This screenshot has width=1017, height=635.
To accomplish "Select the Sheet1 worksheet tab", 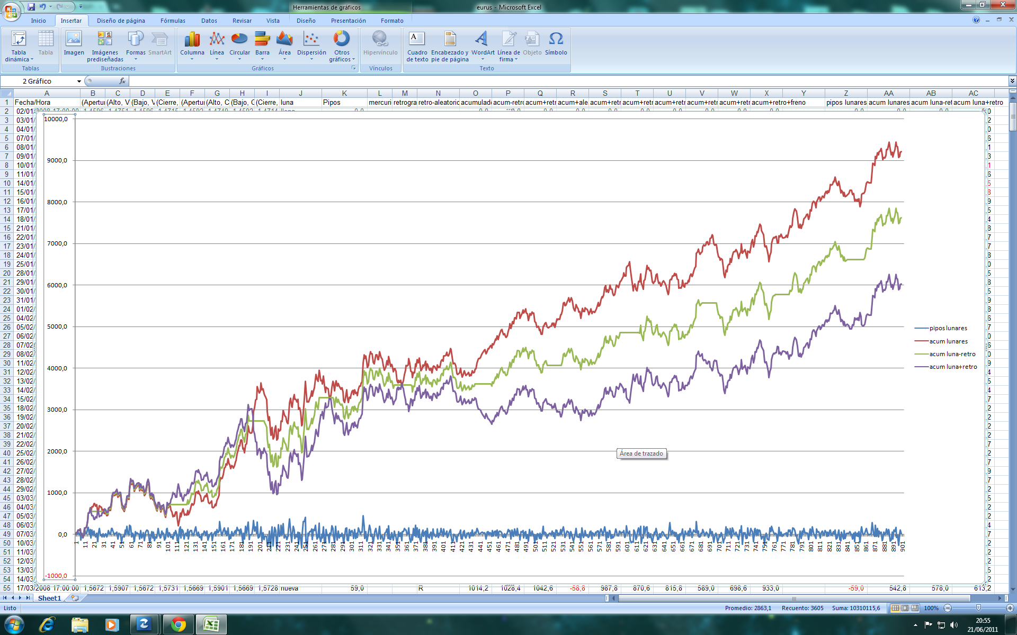I will coord(49,598).
